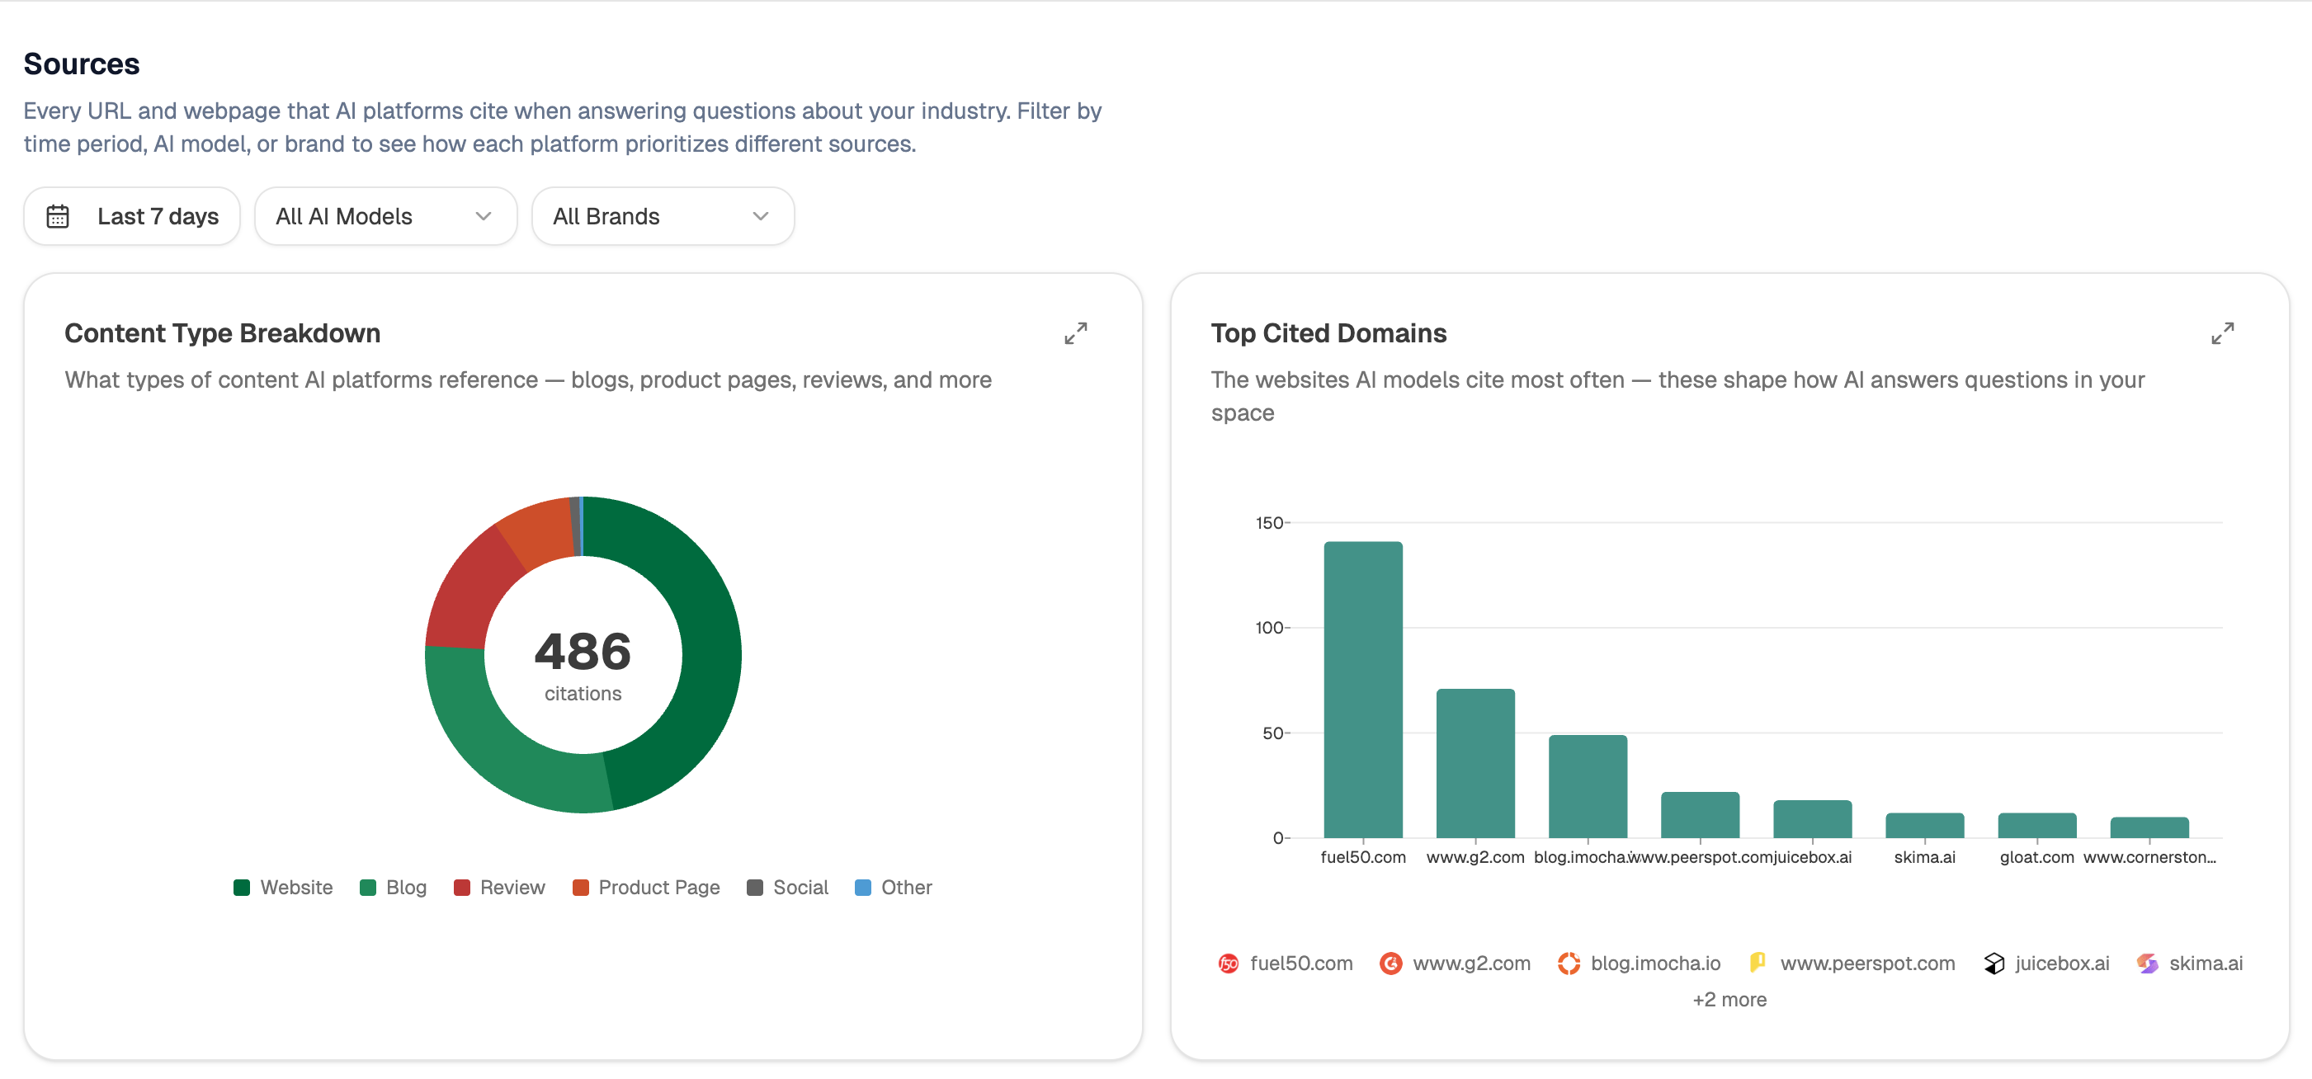Image resolution: width=2312 pixels, height=1079 pixels.
Task: Click the gloat.com bar in chart
Action: (x=2036, y=825)
